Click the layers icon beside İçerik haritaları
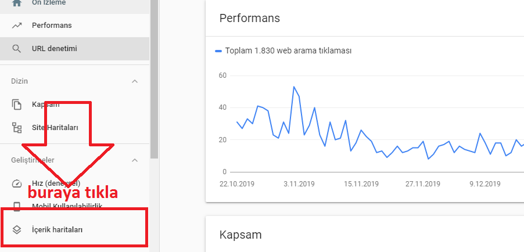Screen dimensions: 524x252 (x=17, y=230)
